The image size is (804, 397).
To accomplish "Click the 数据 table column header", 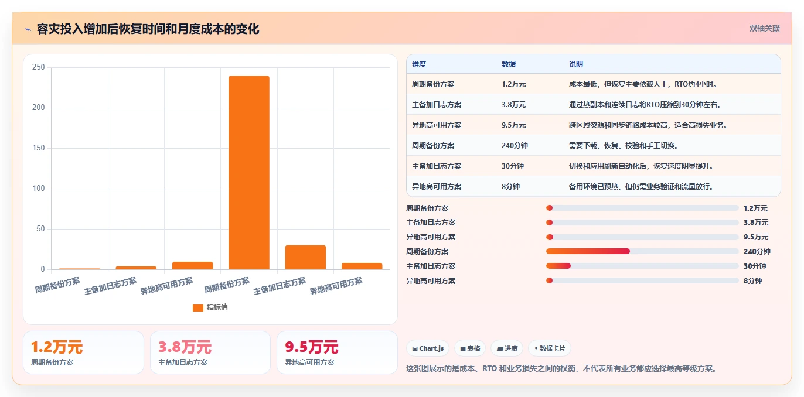I will coord(509,64).
